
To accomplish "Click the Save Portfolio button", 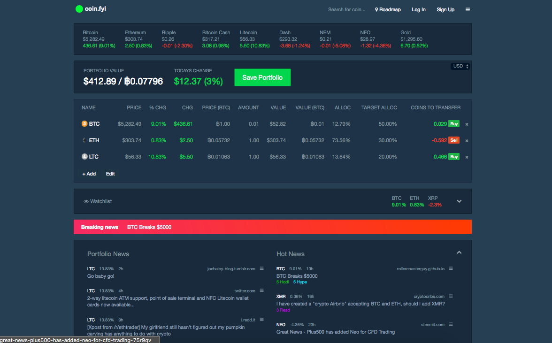I will [262, 77].
